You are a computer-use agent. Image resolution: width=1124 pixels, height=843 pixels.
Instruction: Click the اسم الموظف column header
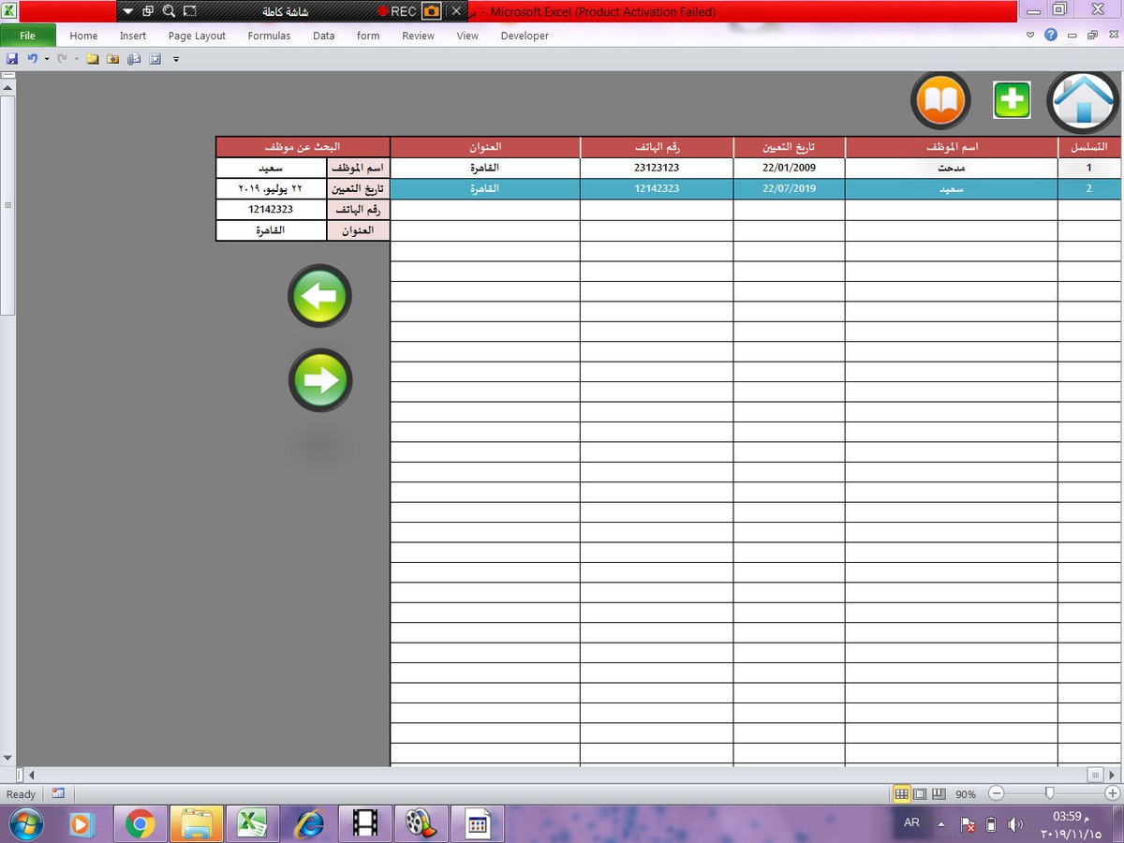[x=952, y=147]
